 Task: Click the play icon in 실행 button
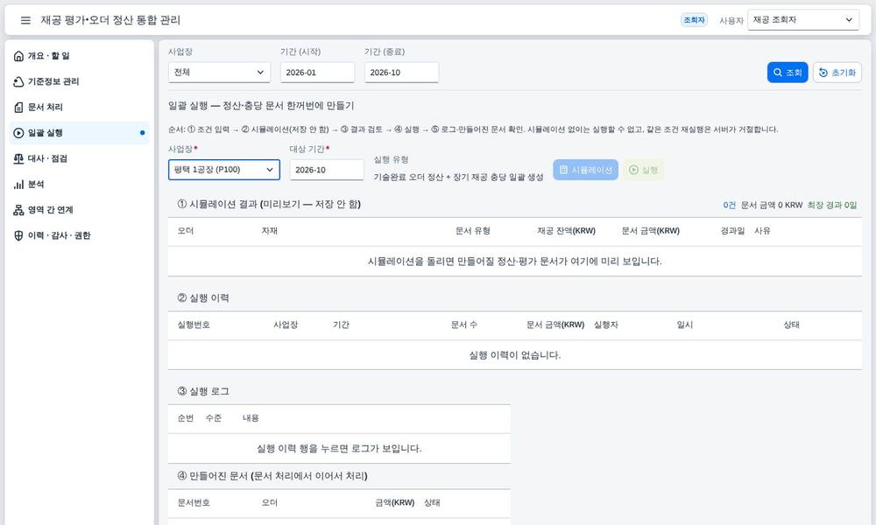[633, 170]
